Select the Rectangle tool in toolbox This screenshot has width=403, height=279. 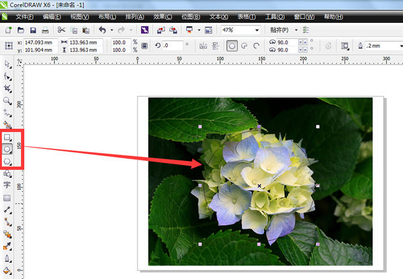7,137
